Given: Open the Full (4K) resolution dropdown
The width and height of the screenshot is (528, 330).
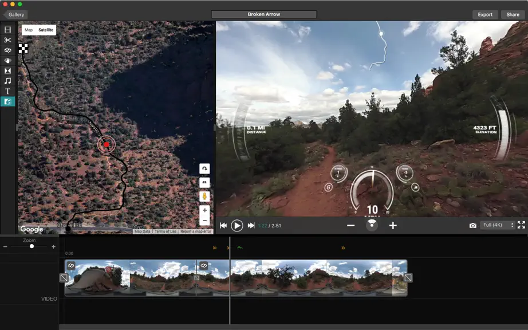Looking at the screenshot, I should point(498,225).
